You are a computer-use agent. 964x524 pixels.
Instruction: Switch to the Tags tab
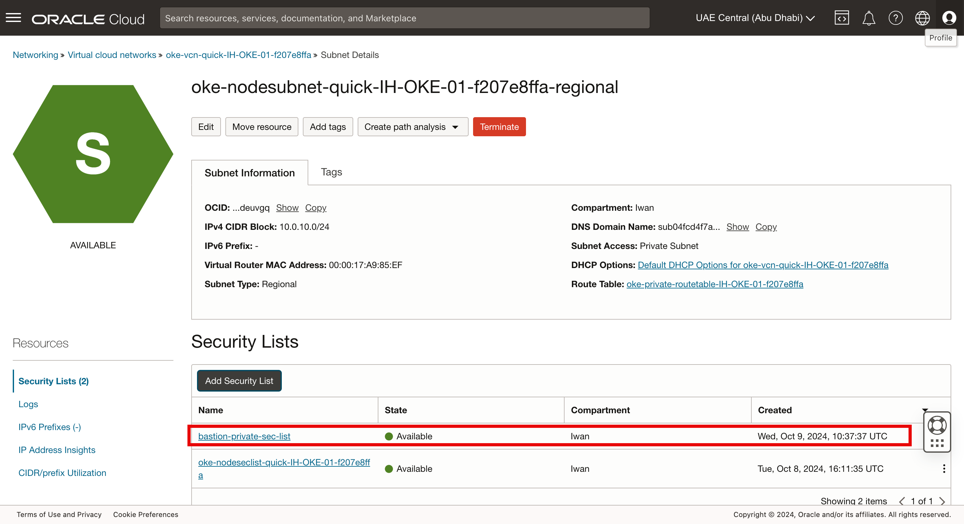tap(331, 172)
